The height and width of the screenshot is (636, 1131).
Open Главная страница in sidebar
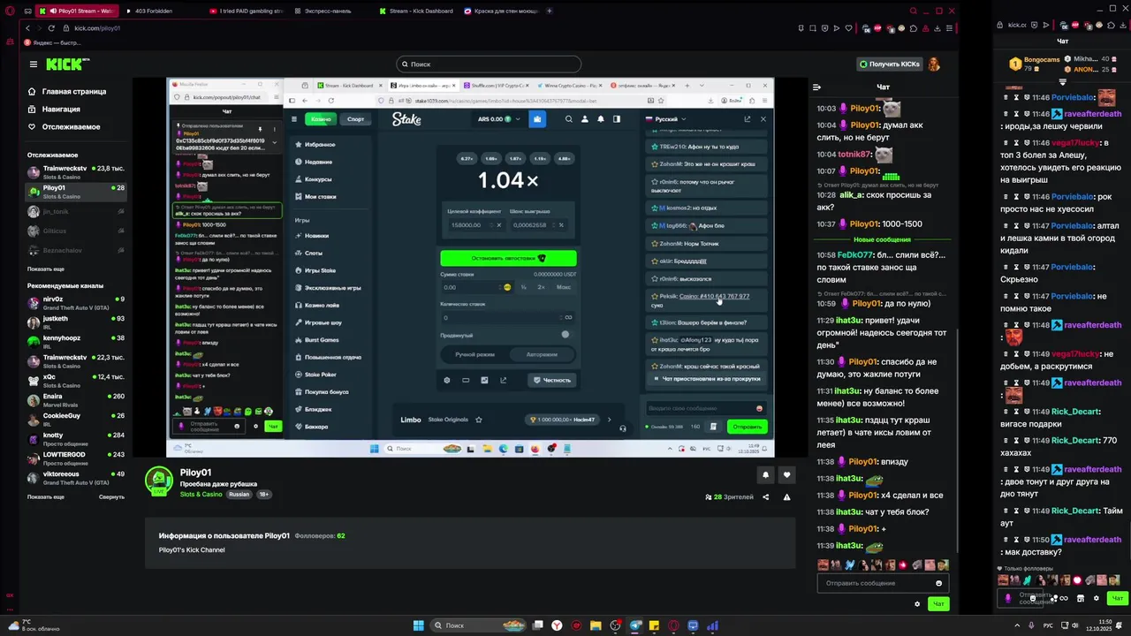67,91
